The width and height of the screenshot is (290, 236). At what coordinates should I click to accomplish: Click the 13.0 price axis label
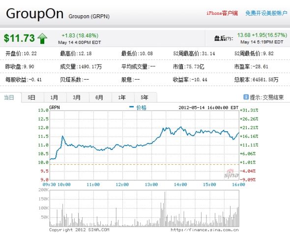coord(43,111)
